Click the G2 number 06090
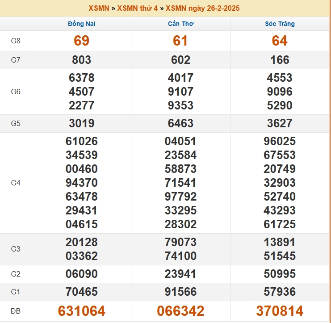Screen dimensions: 331x323 81,274
